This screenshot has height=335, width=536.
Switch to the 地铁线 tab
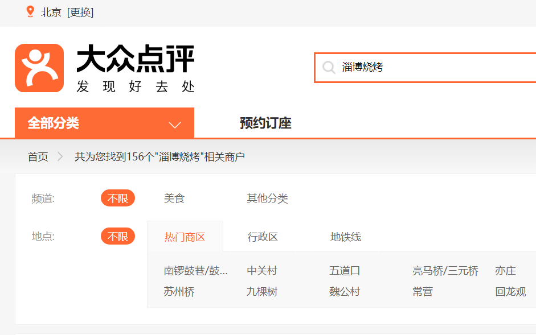tap(346, 237)
